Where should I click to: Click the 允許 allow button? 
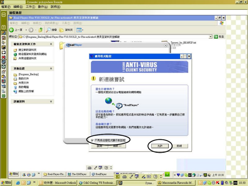pyautogui.click(x=160, y=146)
